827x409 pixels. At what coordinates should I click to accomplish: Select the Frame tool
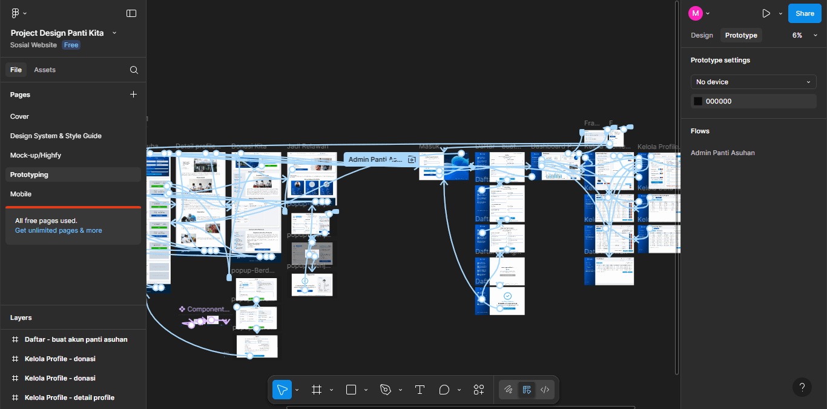pyautogui.click(x=316, y=390)
